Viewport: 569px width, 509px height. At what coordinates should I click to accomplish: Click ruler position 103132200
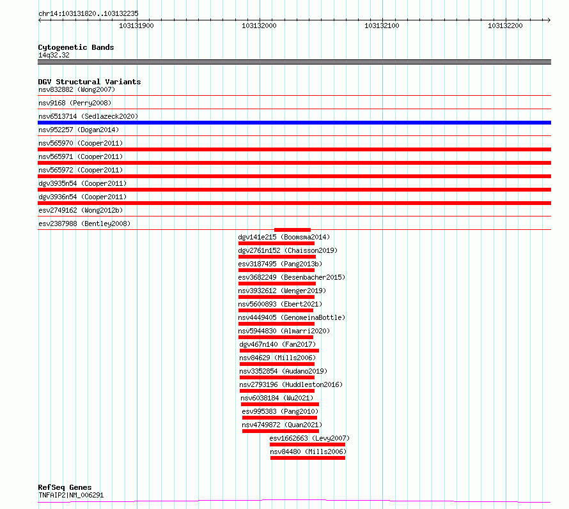pyautogui.click(x=505, y=26)
